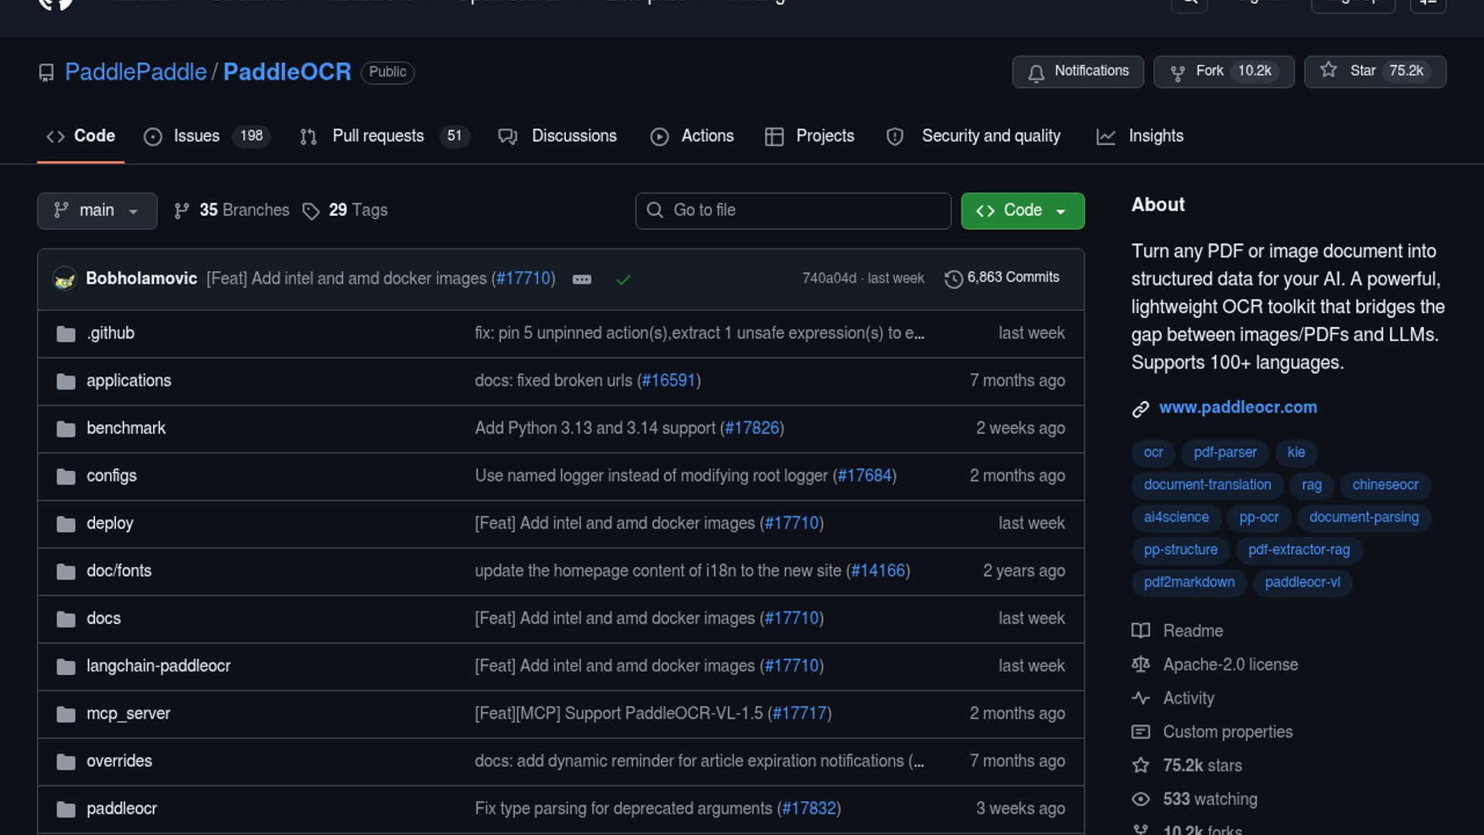Screen dimensions: 1484x835
Task: Click the Fork icon button
Action: coord(1177,73)
